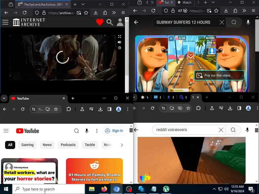Toggle fullscreen in Archive video player
The image size is (259, 194).
pos(120,37)
